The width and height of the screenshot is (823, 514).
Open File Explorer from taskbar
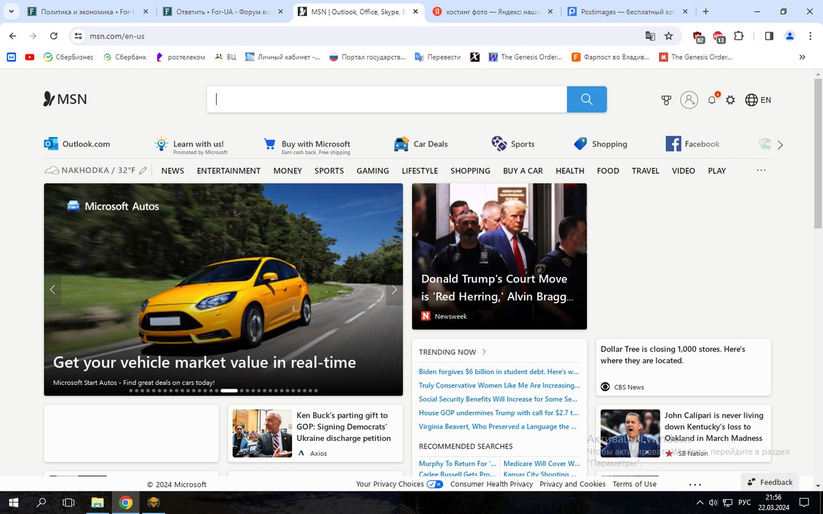(97, 502)
